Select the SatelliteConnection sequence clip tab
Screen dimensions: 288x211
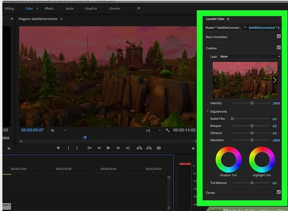pyautogui.click(x=265, y=28)
